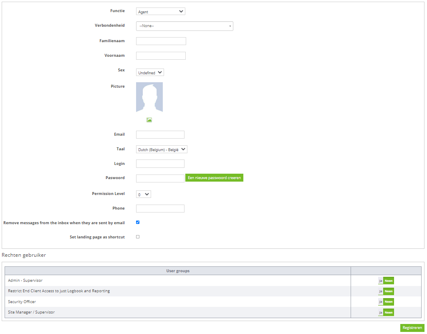Uncheck Remove messages from the inbox checkbox
Screen dimensions: 427x334
click(x=138, y=222)
